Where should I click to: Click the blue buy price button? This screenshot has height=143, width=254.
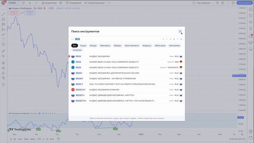(x=30, y=13)
